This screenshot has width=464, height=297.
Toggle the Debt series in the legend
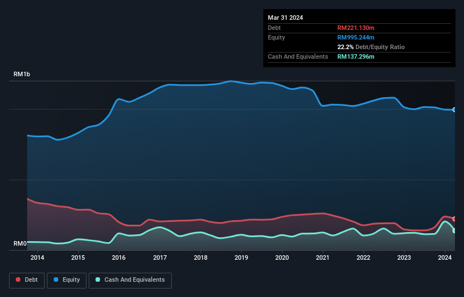click(27, 280)
